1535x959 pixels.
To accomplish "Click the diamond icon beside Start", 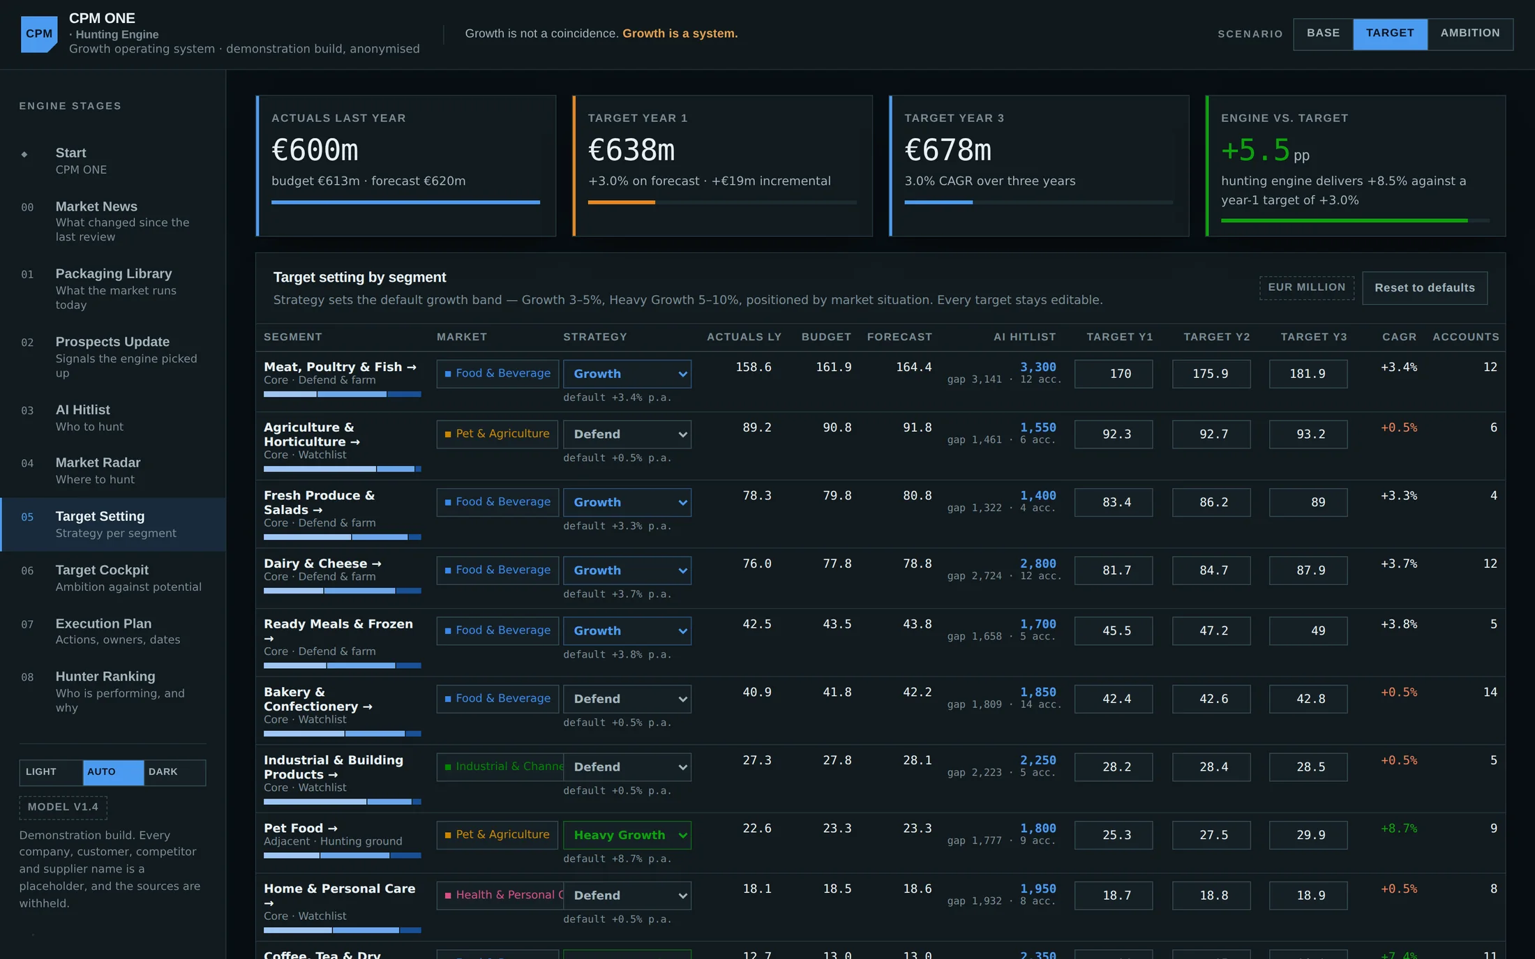I will coord(24,154).
